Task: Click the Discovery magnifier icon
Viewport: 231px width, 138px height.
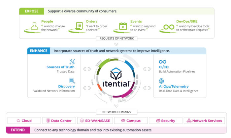Action: pos(72,81)
